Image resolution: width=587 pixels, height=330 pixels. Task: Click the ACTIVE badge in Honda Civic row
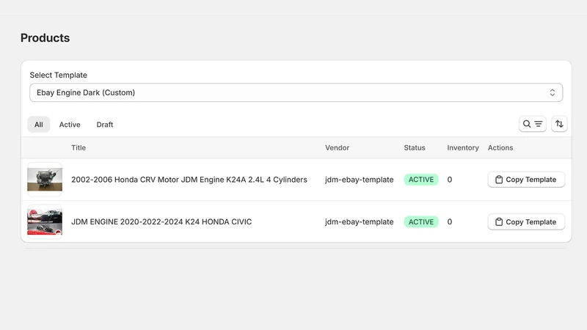coord(420,222)
